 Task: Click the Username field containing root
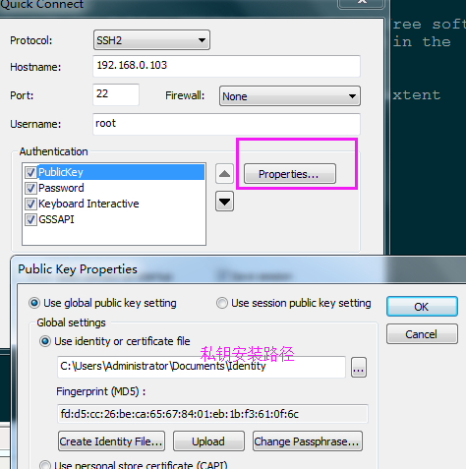pos(226,124)
